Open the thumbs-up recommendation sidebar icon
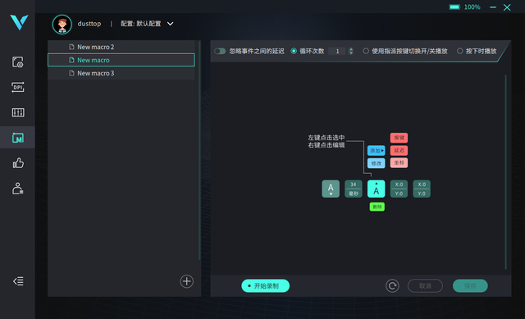Screen dimensions: 525x319 click(18, 163)
